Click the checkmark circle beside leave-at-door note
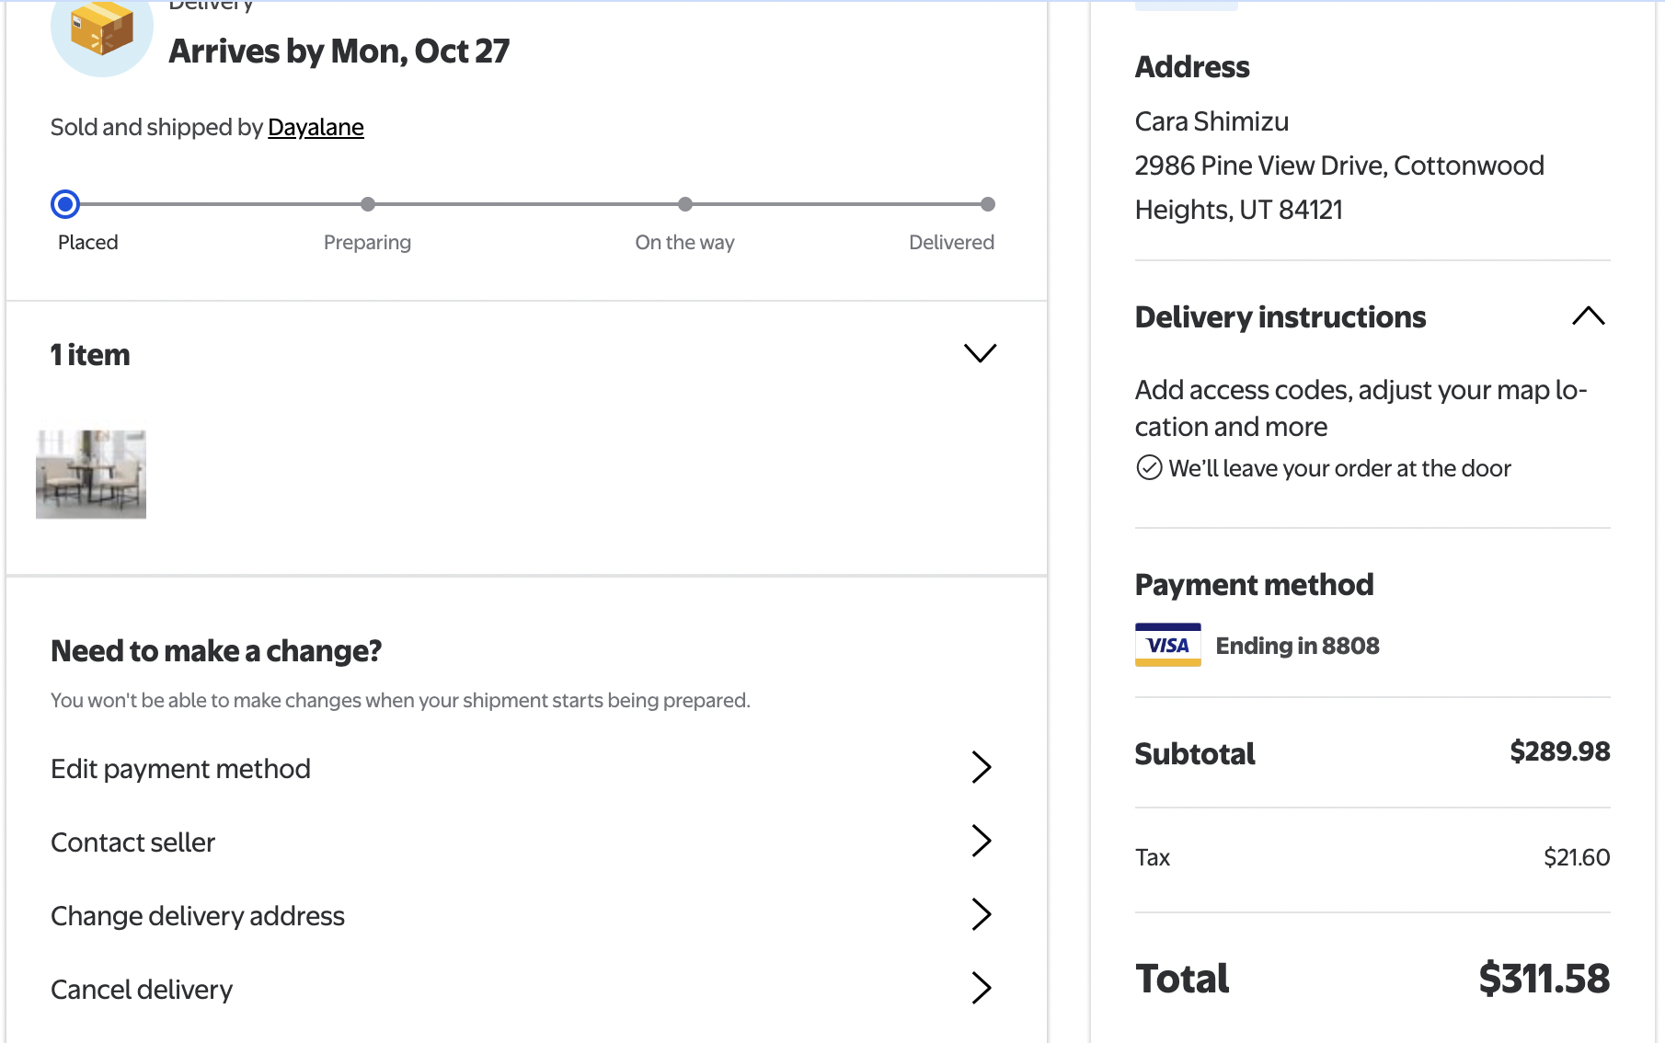The image size is (1665, 1043). pos(1149,468)
